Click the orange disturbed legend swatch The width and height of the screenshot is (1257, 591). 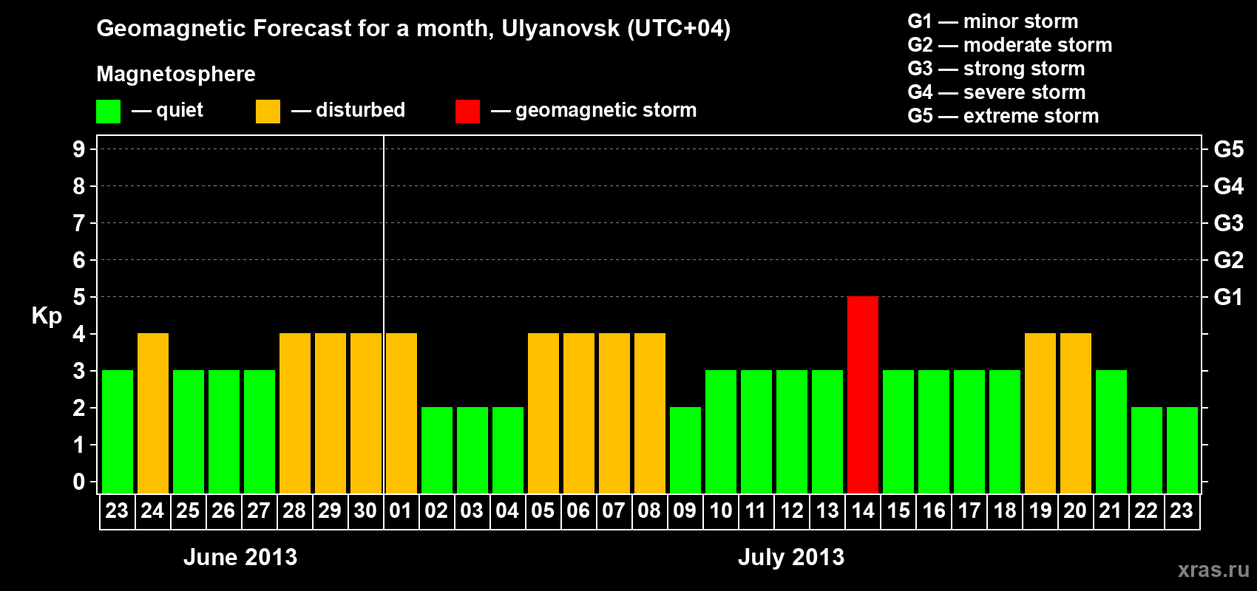pyautogui.click(x=268, y=112)
